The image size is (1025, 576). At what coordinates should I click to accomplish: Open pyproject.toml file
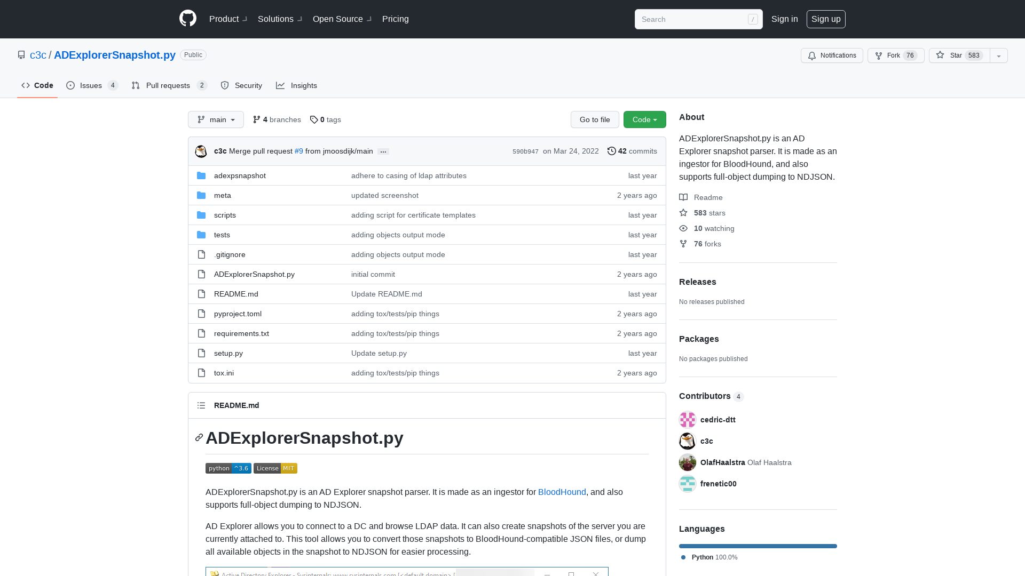238,314
